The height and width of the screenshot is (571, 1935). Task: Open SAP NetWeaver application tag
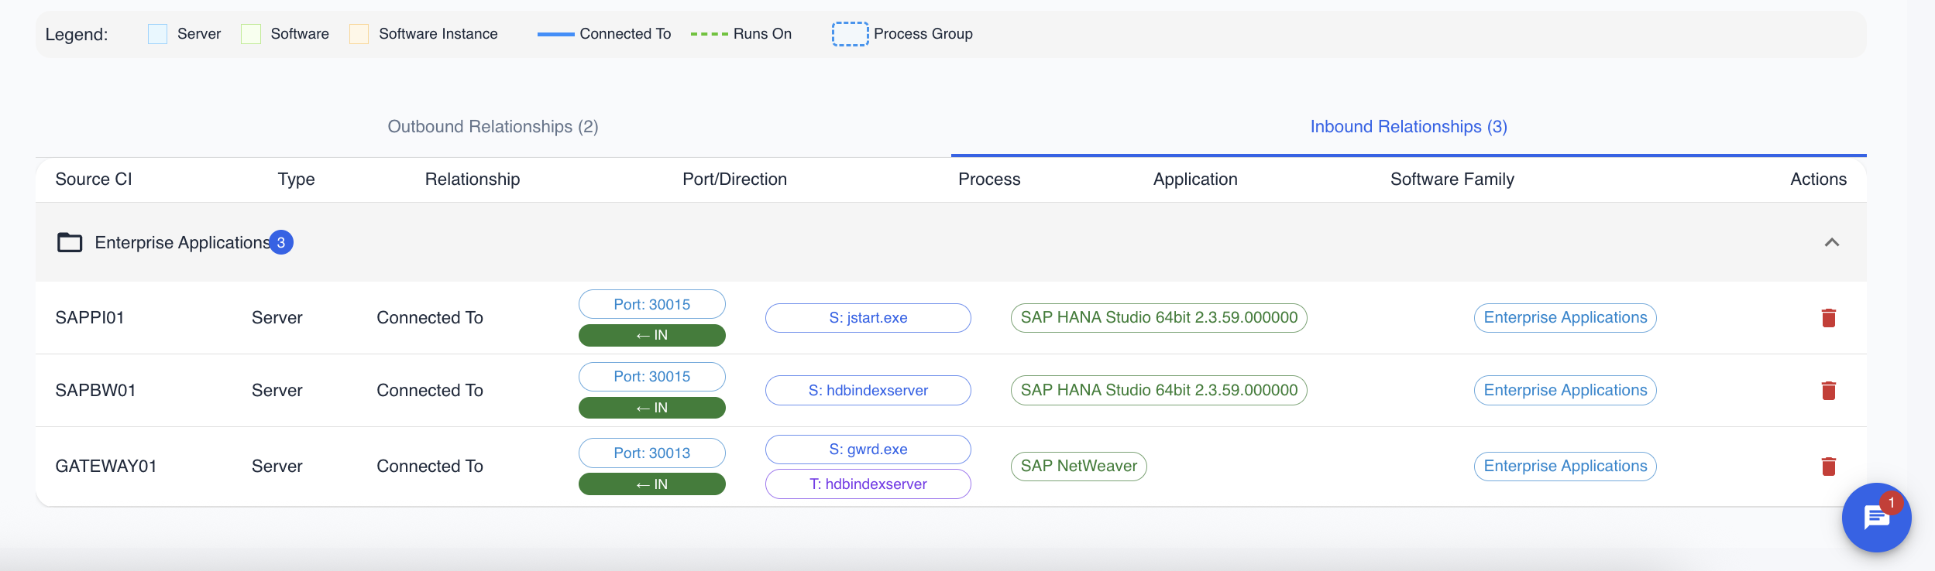coord(1078,467)
